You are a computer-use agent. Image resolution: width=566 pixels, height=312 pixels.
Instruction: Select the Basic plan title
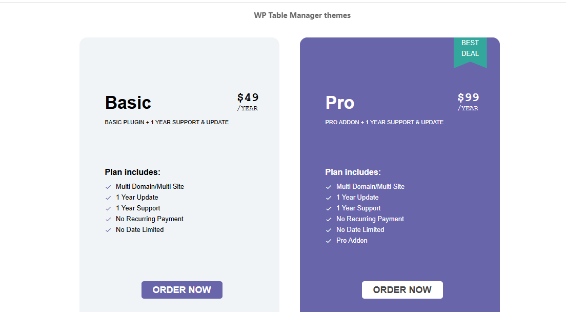point(128,103)
